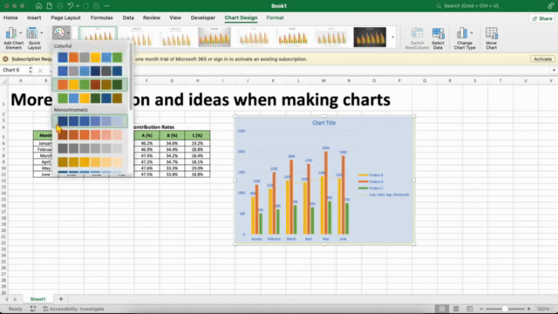Click the previous sheet navigation arrow
558x314 pixels.
(x=7, y=299)
